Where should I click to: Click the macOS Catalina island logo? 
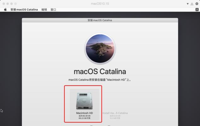click(x=100, y=49)
